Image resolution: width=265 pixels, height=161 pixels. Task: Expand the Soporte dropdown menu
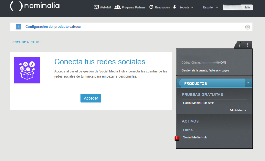click(192, 8)
